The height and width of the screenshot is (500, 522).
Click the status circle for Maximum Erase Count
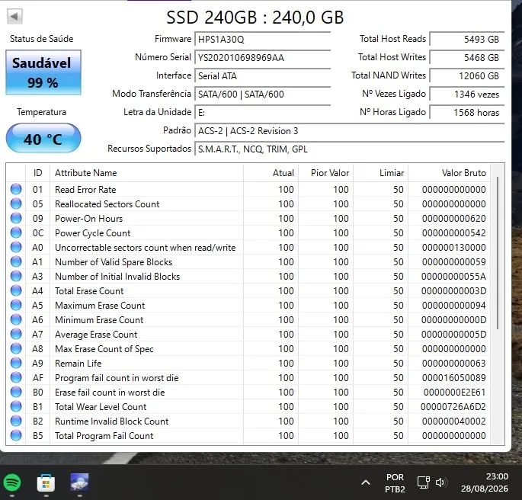[16, 305]
